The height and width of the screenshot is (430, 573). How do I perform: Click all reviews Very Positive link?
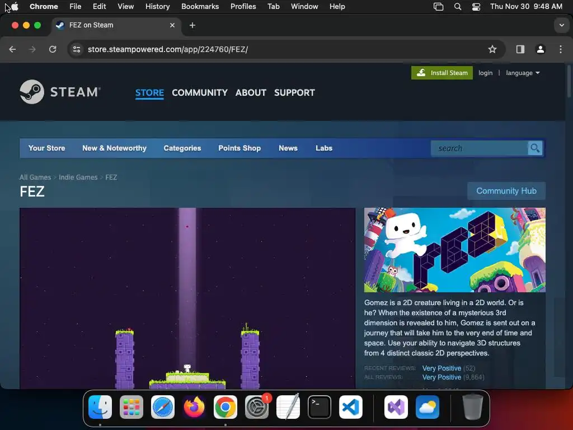click(x=442, y=377)
